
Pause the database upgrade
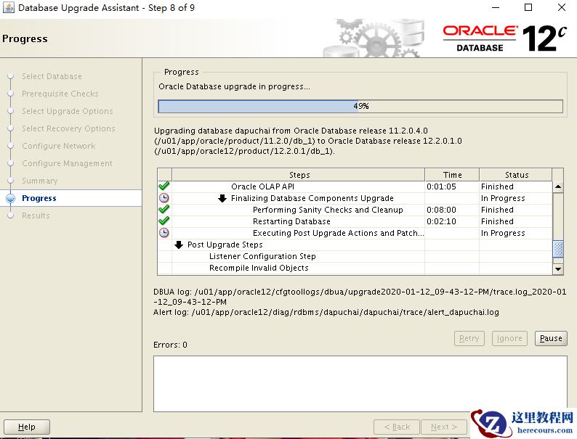[551, 338]
